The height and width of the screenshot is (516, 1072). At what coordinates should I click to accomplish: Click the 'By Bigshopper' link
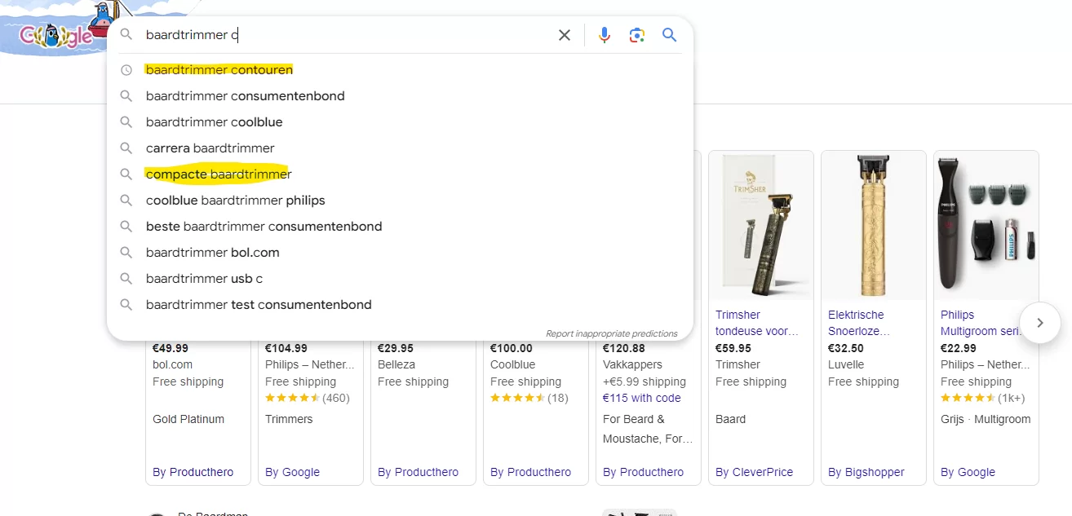point(868,472)
